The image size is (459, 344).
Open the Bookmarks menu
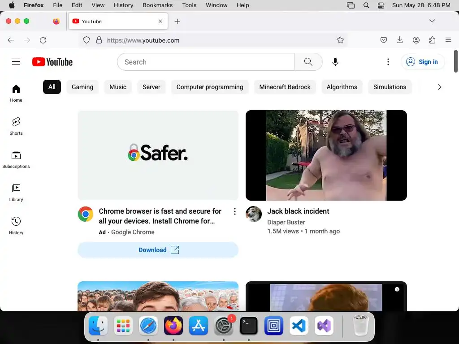[158, 5]
